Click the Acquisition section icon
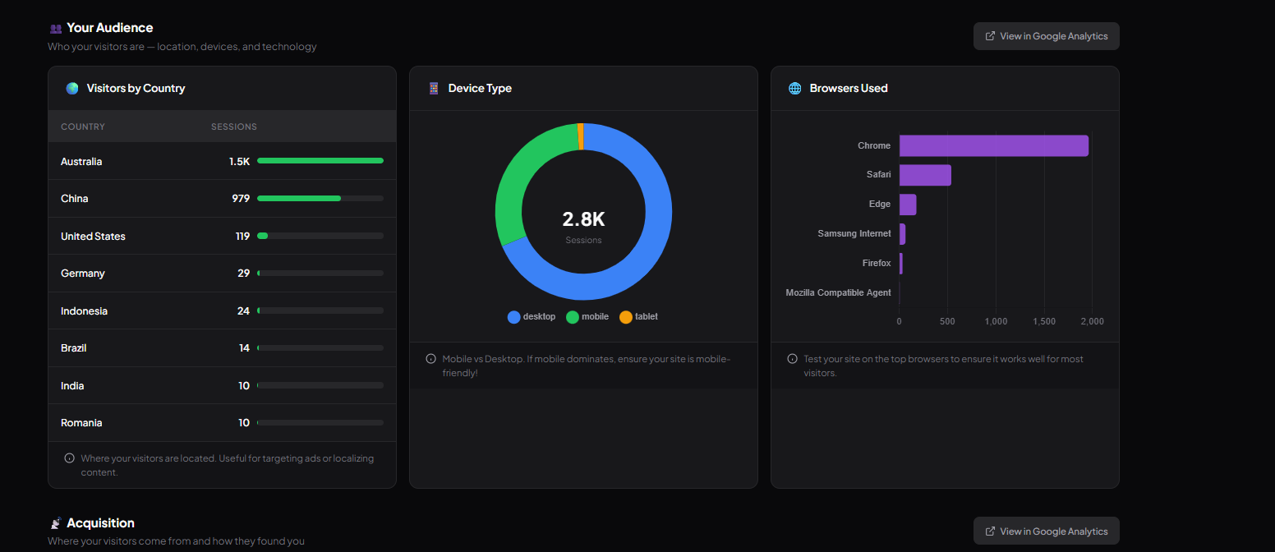The height and width of the screenshot is (552, 1275). coord(56,523)
